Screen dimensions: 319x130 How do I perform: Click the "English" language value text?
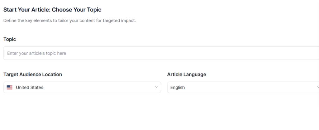[178, 88]
